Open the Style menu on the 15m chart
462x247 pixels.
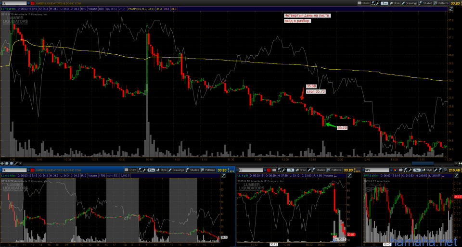click(162, 170)
